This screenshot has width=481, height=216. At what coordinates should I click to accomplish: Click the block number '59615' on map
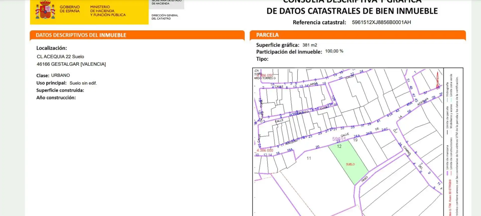tap(339, 139)
